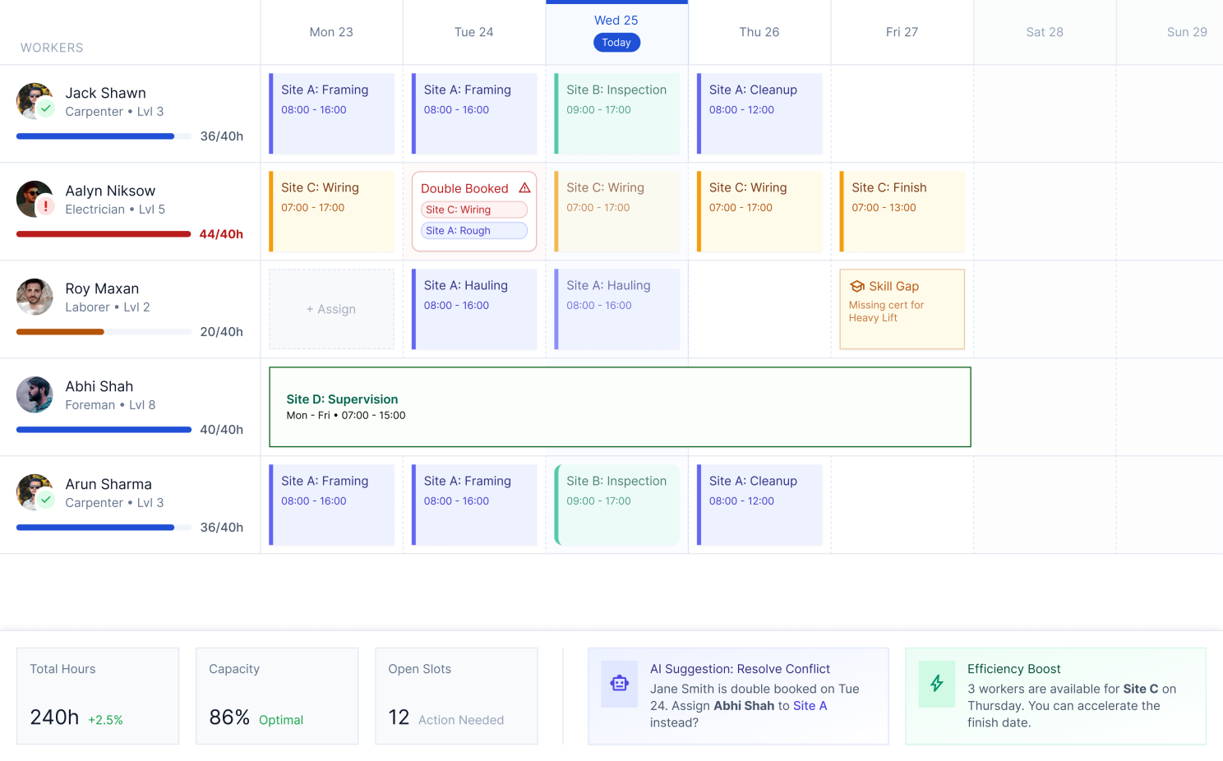Open Aalyn's Thursday Site C: Wiring shift
The height and width of the screenshot is (761, 1223).
click(759, 211)
